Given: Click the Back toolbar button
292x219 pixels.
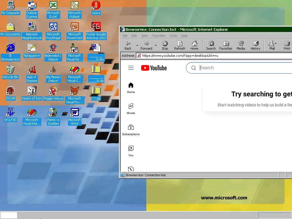Looking at the screenshot, I should tap(128, 45).
